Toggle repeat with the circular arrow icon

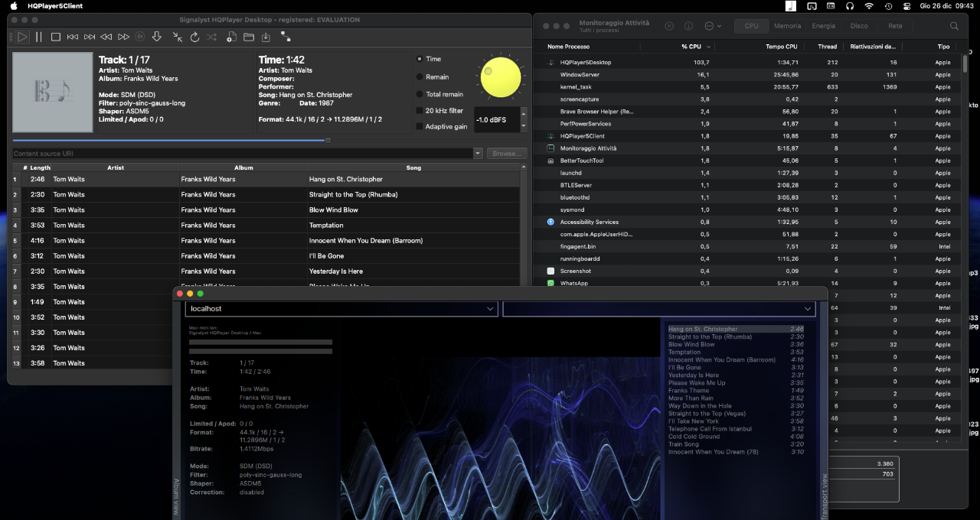click(194, 37)
